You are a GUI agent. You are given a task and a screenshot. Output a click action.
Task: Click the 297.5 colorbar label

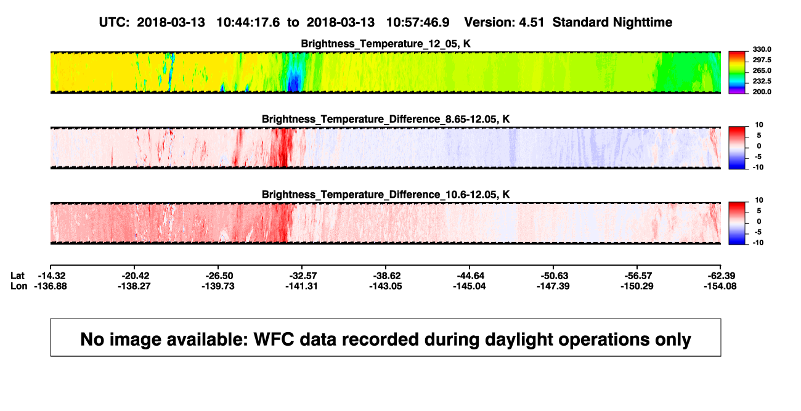point(761,60)
